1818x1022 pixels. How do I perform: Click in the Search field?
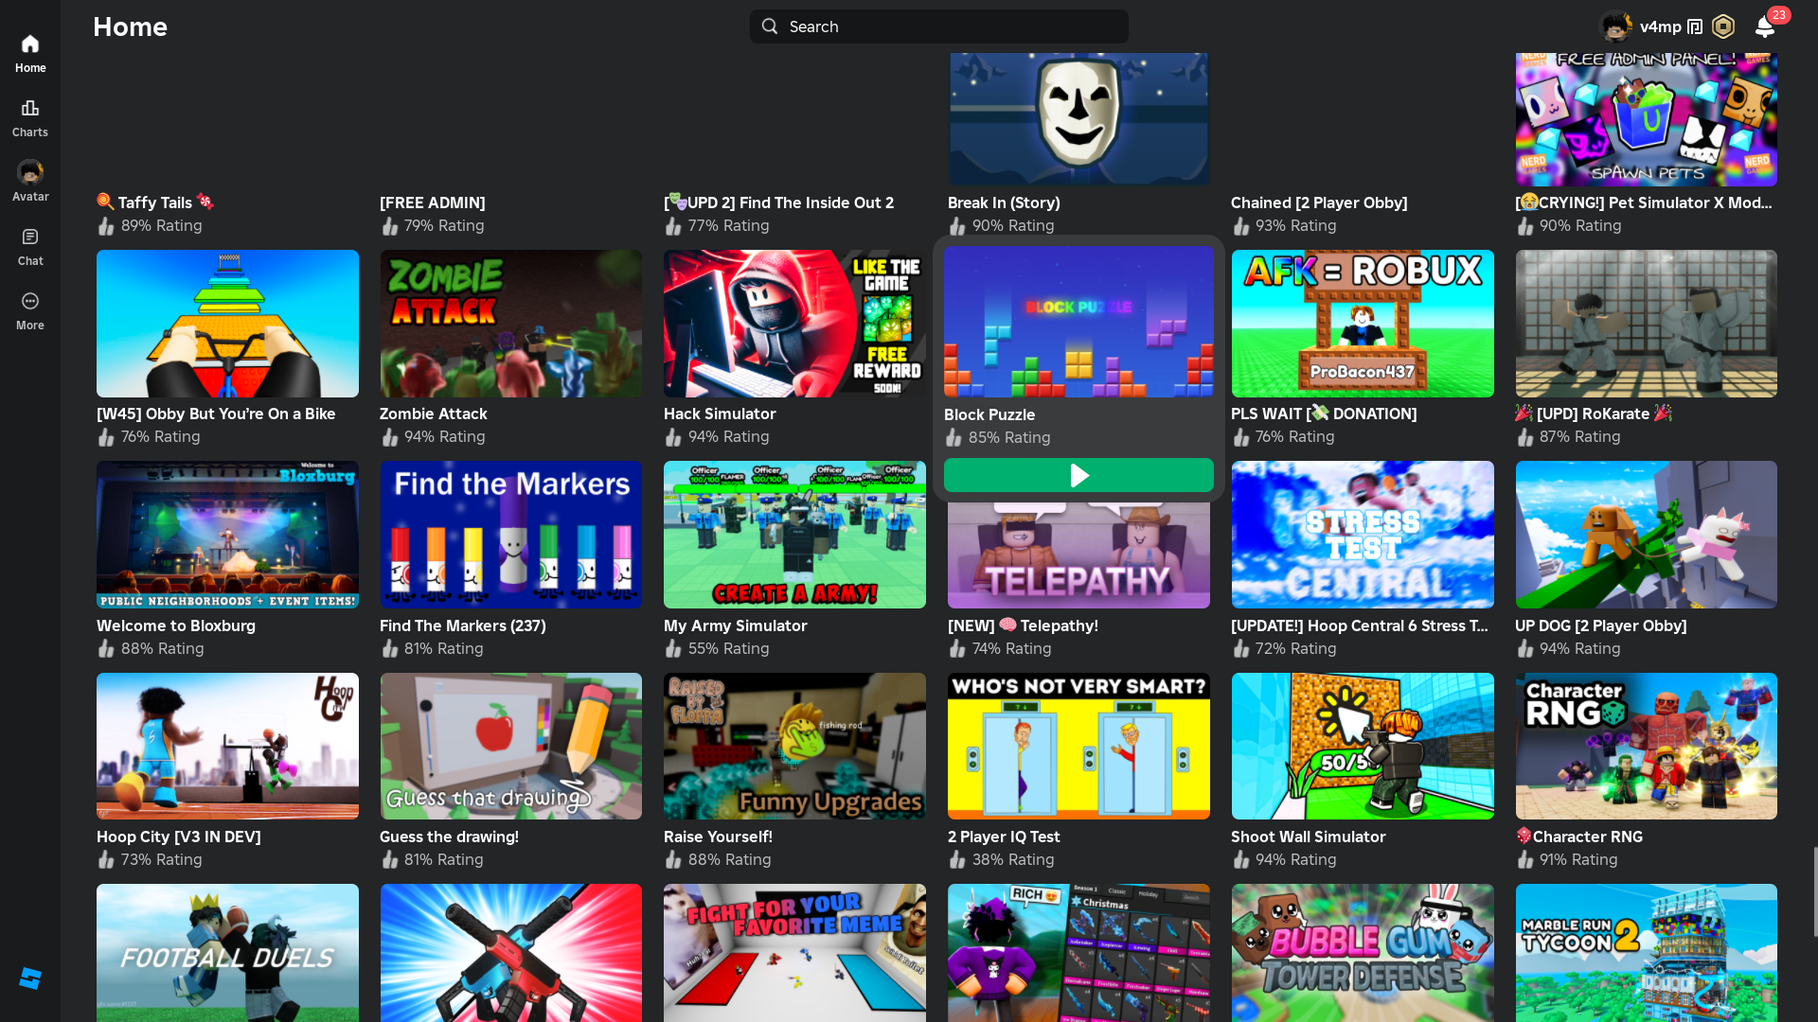(937, 26)
